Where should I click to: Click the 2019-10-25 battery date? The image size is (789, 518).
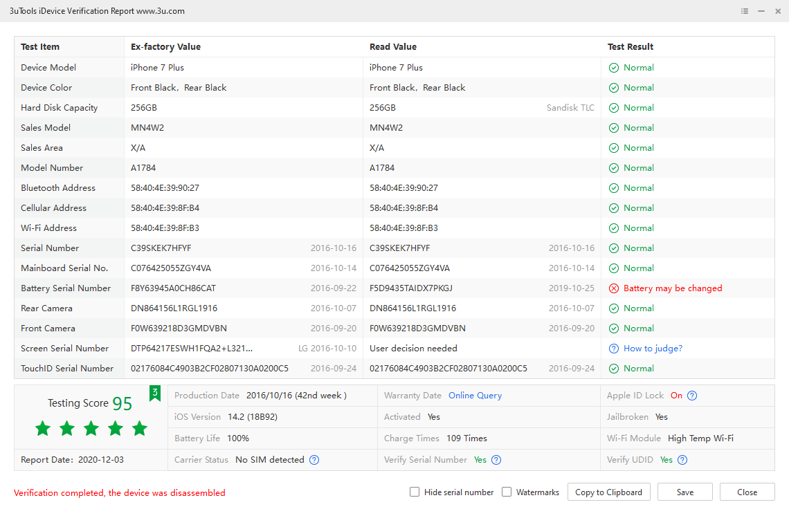click(572, 288)
